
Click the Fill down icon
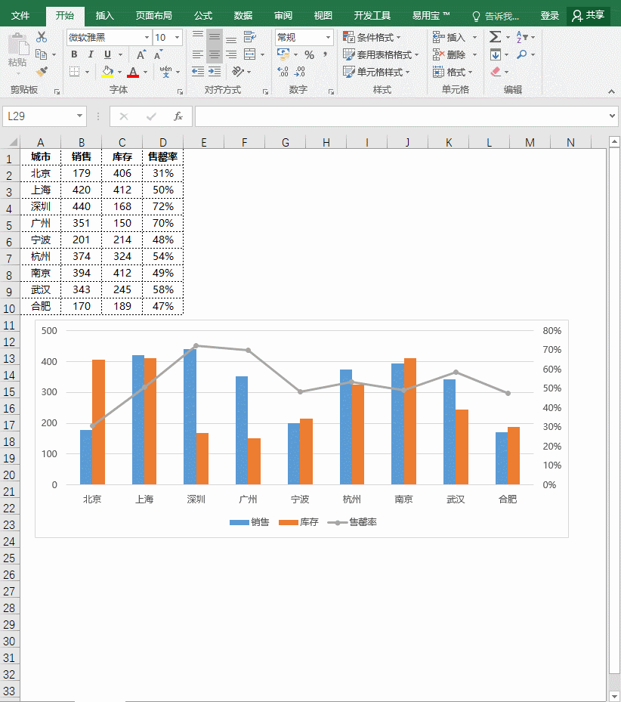[x=495, y=54]
